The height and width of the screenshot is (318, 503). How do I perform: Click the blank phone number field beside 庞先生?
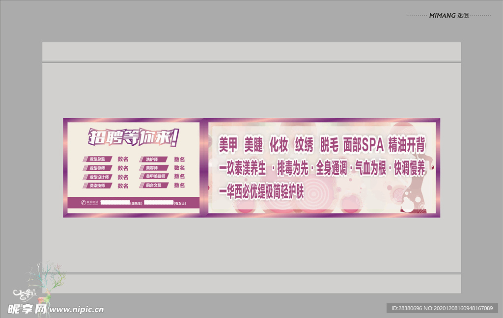116,202
